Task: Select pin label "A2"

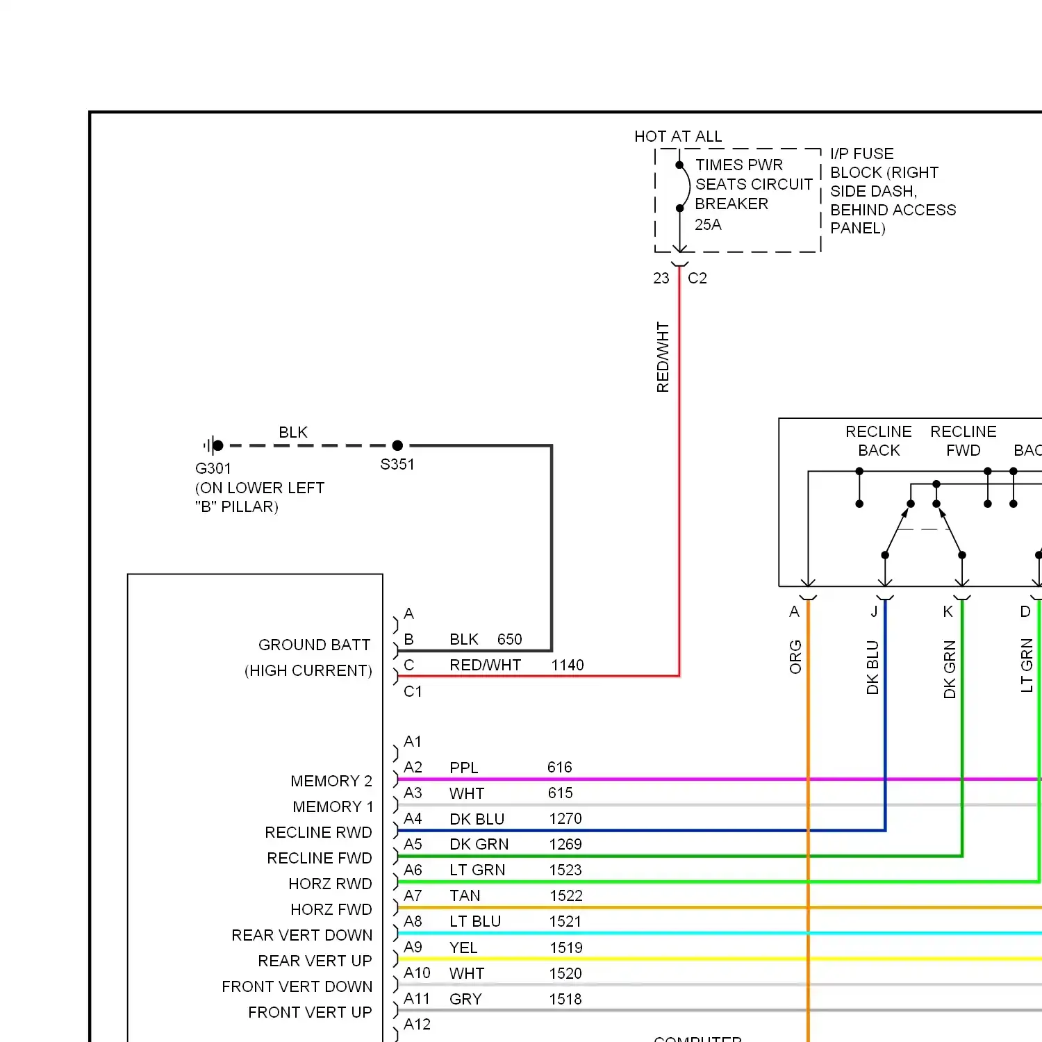Action: [x=413, y=767]
